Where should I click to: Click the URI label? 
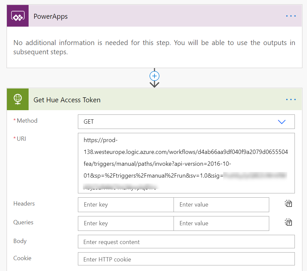click(x=21, y=139)
